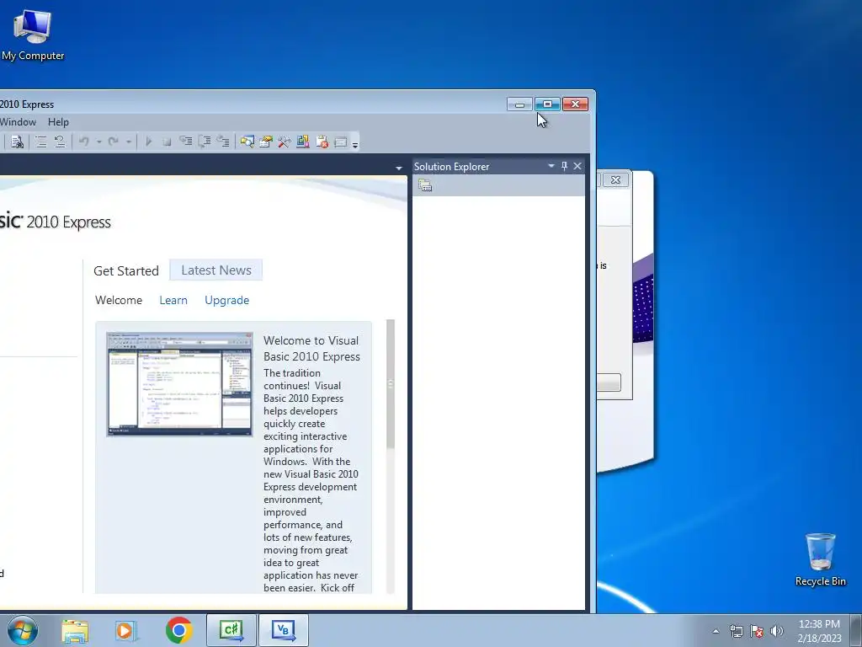Open the Object Browser toolbar icon
The image size is (862, 647).
click(303, 142)
